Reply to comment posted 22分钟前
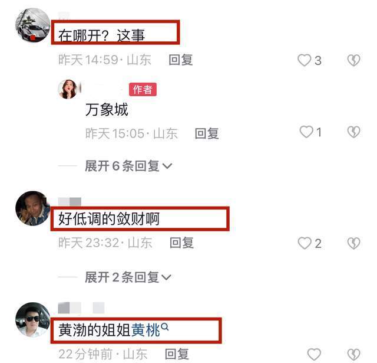Image resolution: width=377 pixels, height=363 pixels. click(177, 354)
